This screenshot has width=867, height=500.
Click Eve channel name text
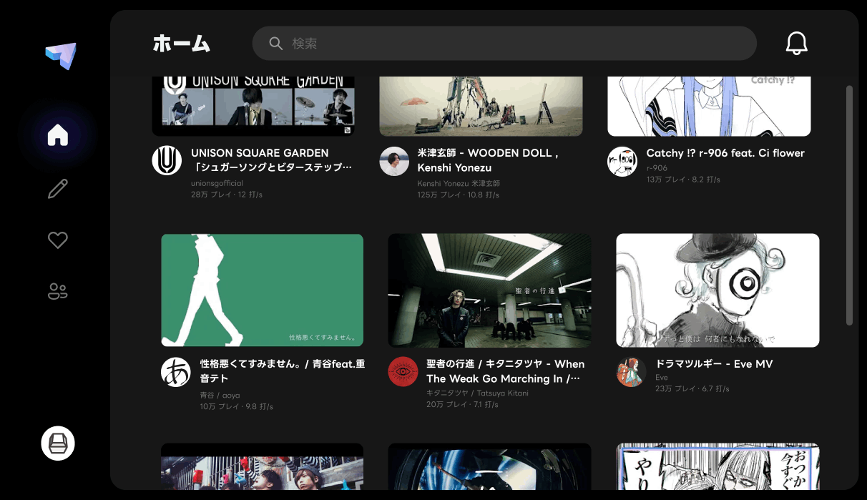[x=661, y=377]
